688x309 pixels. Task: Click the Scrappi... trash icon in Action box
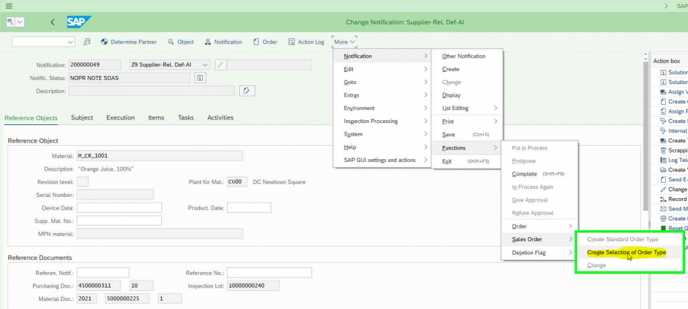(663, 150)
